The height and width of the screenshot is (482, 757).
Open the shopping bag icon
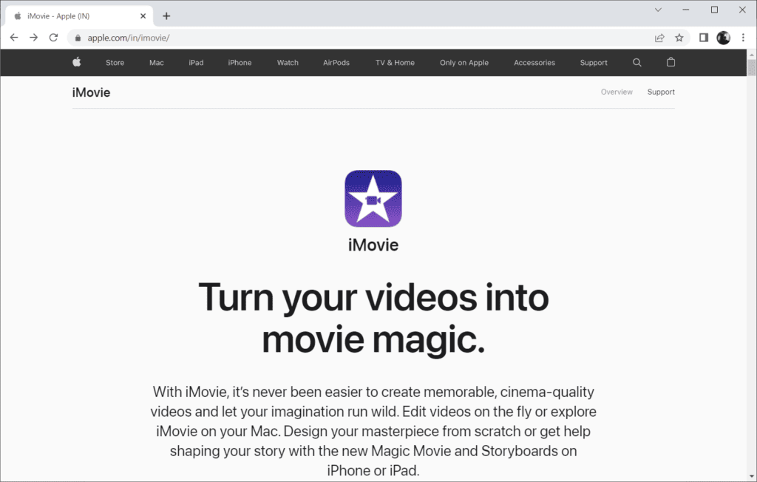pos(671,62)
